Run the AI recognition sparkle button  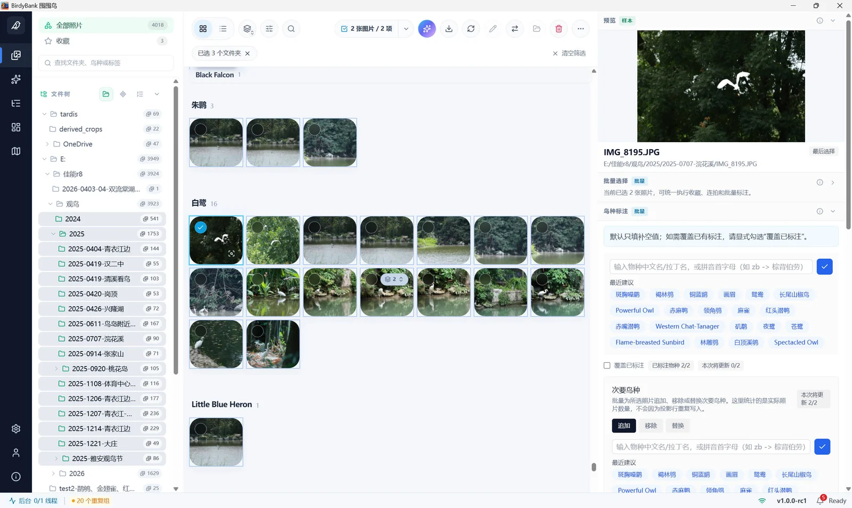(427, 29)
